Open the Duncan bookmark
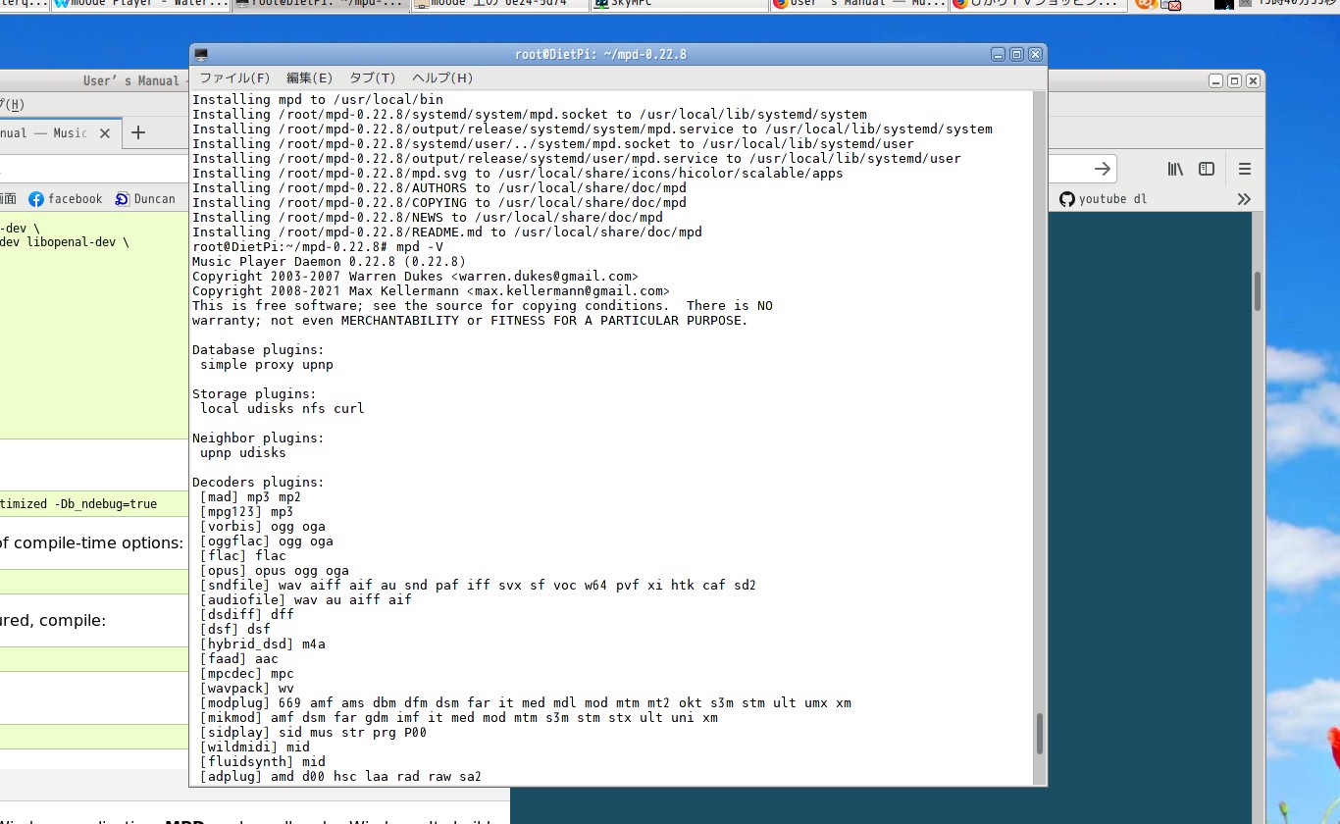The width and height of the screenshot is (1340, 824). tap(145, 199)
